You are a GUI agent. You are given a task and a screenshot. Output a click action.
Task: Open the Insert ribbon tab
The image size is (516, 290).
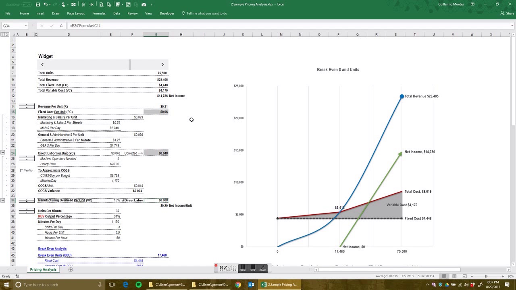coord(40,13)
